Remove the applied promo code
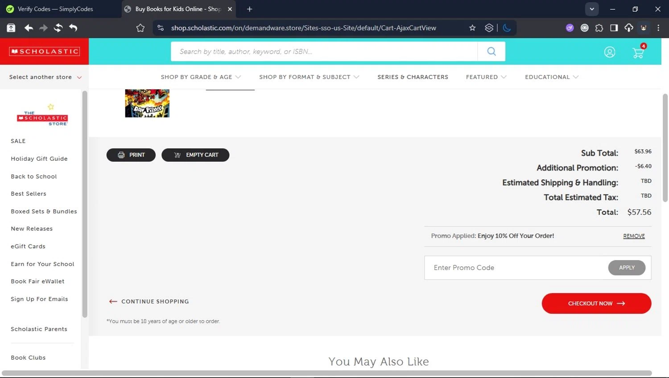The height and width of the screenshot is (378, 669). click(x=634, y=236)
